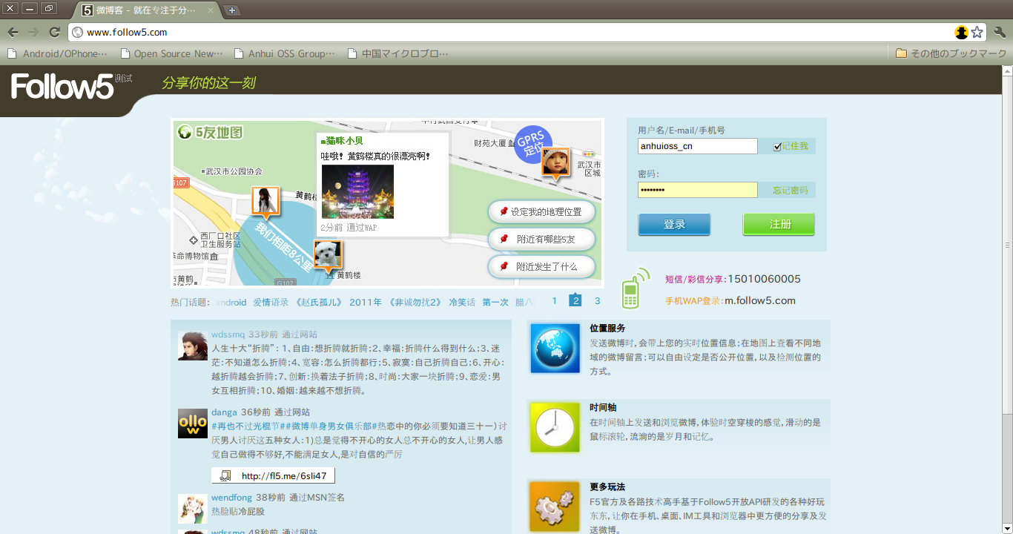Click the 爱情语录 hot topic

[x=271, y=303]
